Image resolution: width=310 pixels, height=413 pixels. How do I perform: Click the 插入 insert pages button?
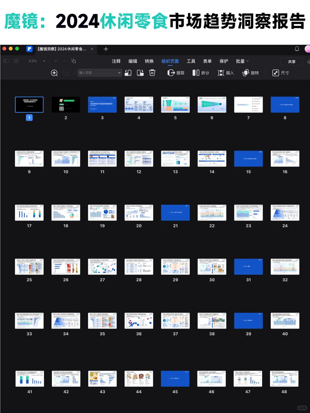point(226,73)
